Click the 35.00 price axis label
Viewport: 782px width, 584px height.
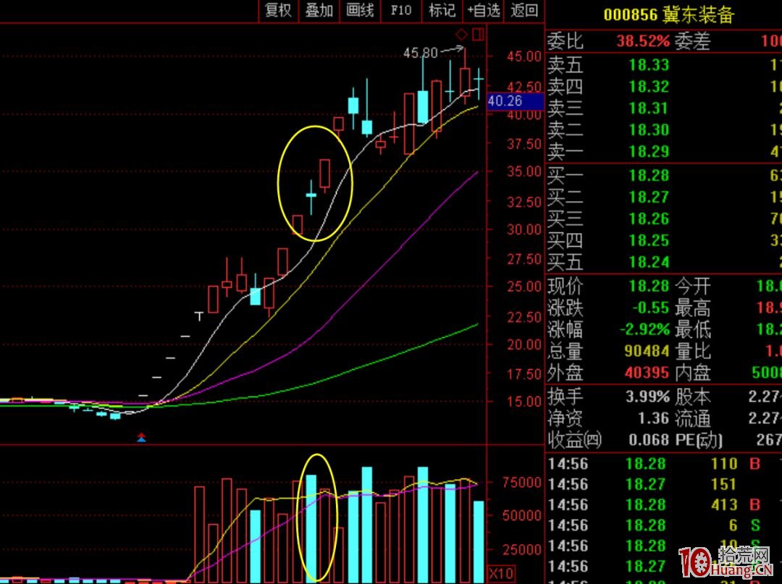click(x=524, y=172)
